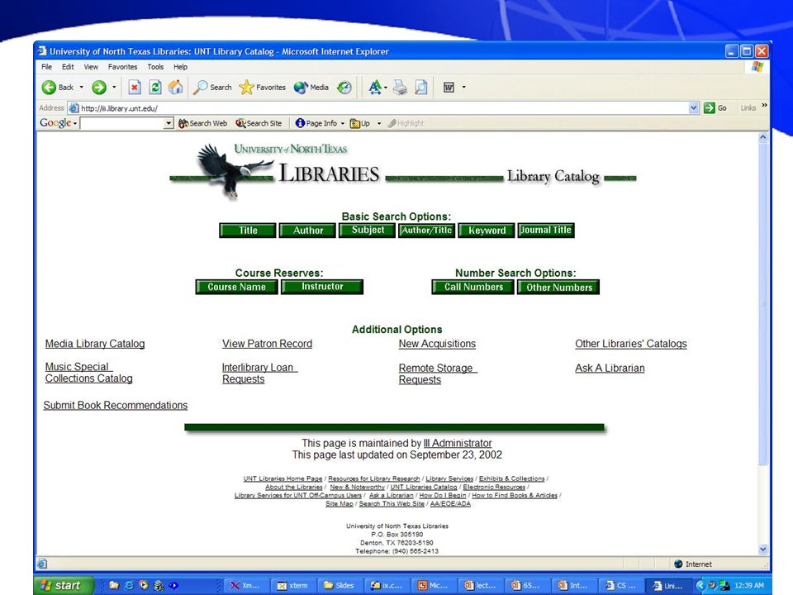Viewport: 793px width, 595px height.
Task: Click the text size icon
Action: (375, 88)
